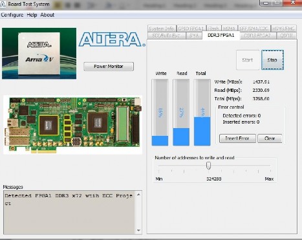Switch to the DDR3 FPGA2 tab
The width and height of the screenshot is (302, 240).
pos(257,36)
